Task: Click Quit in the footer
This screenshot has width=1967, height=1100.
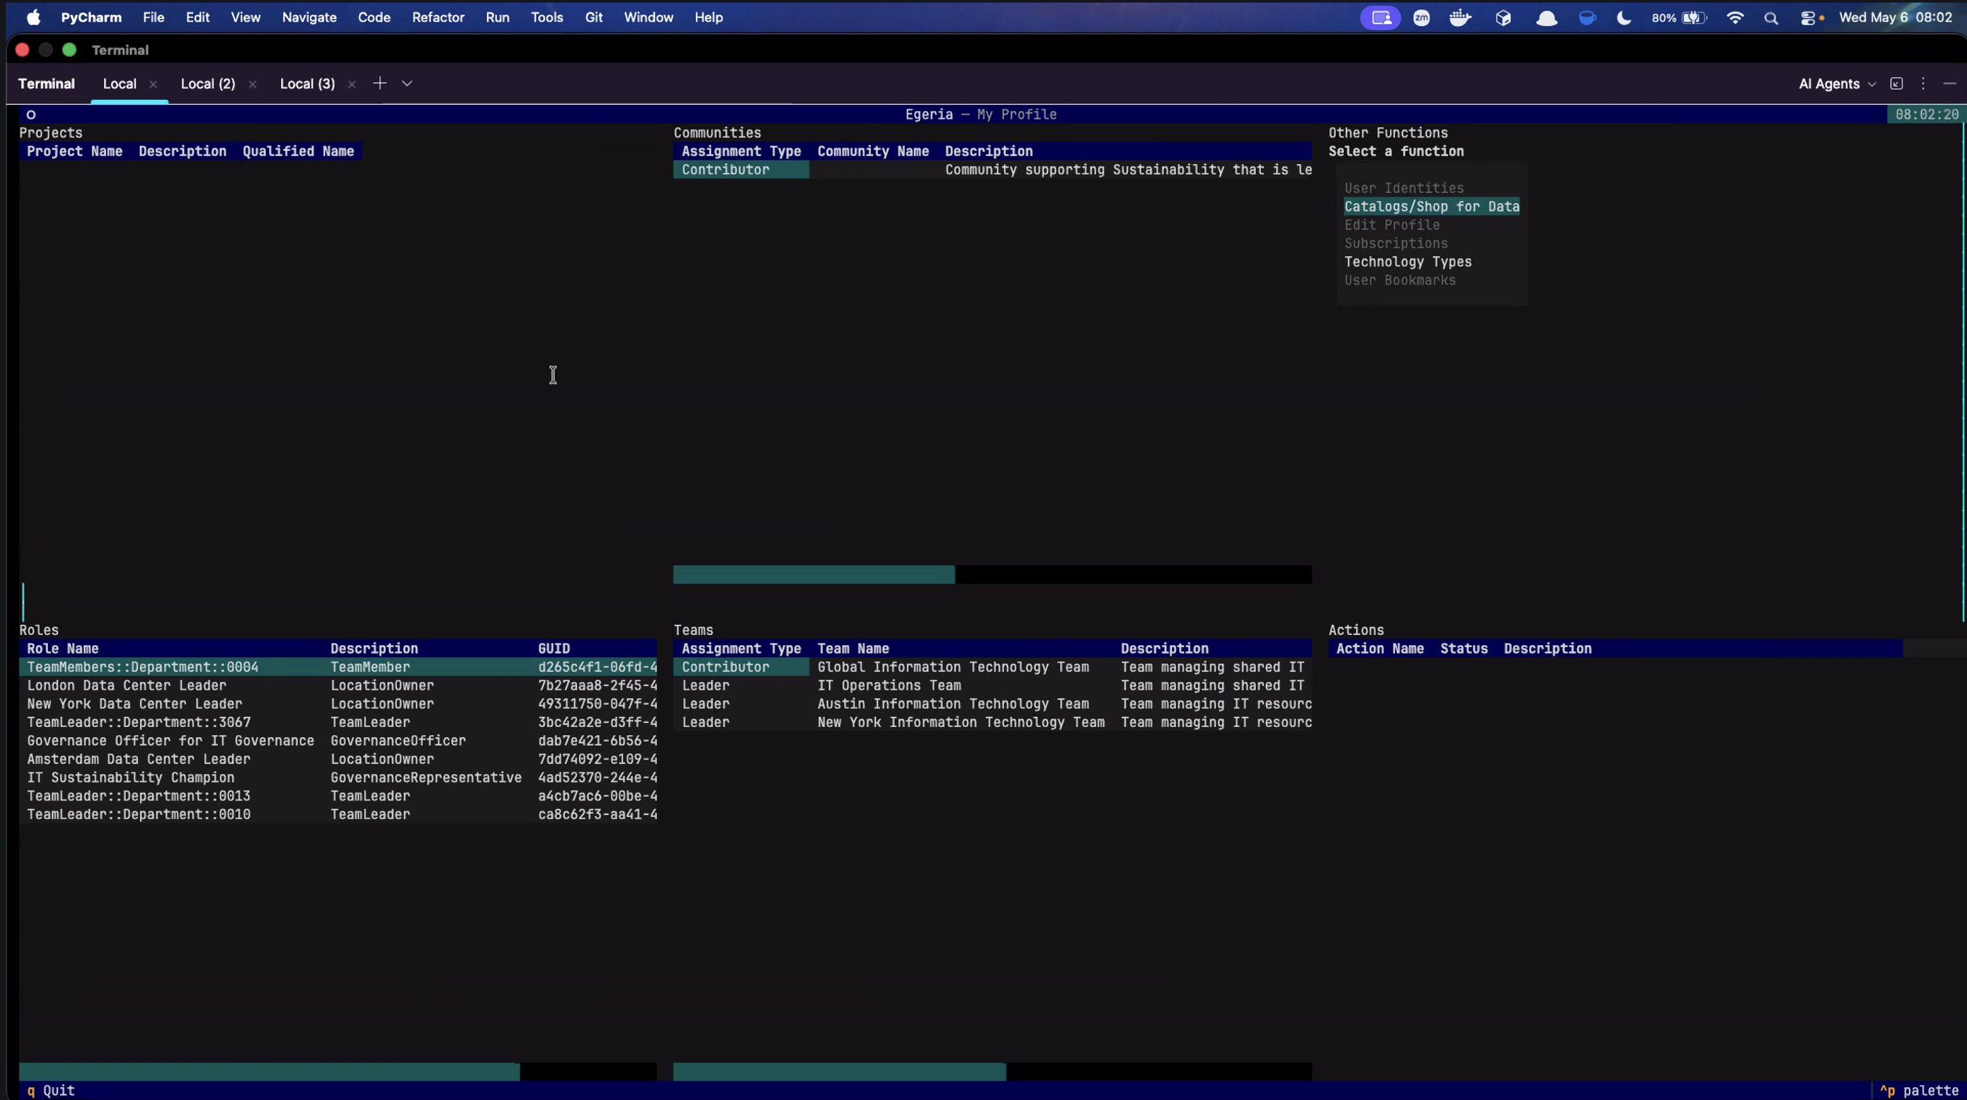Action: pos(51,1091)
